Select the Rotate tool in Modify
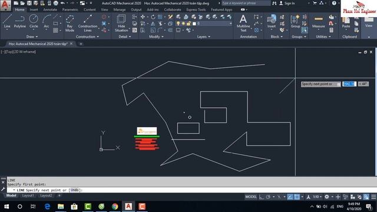This screenshot has width=377, height=212. coord(153,17)
